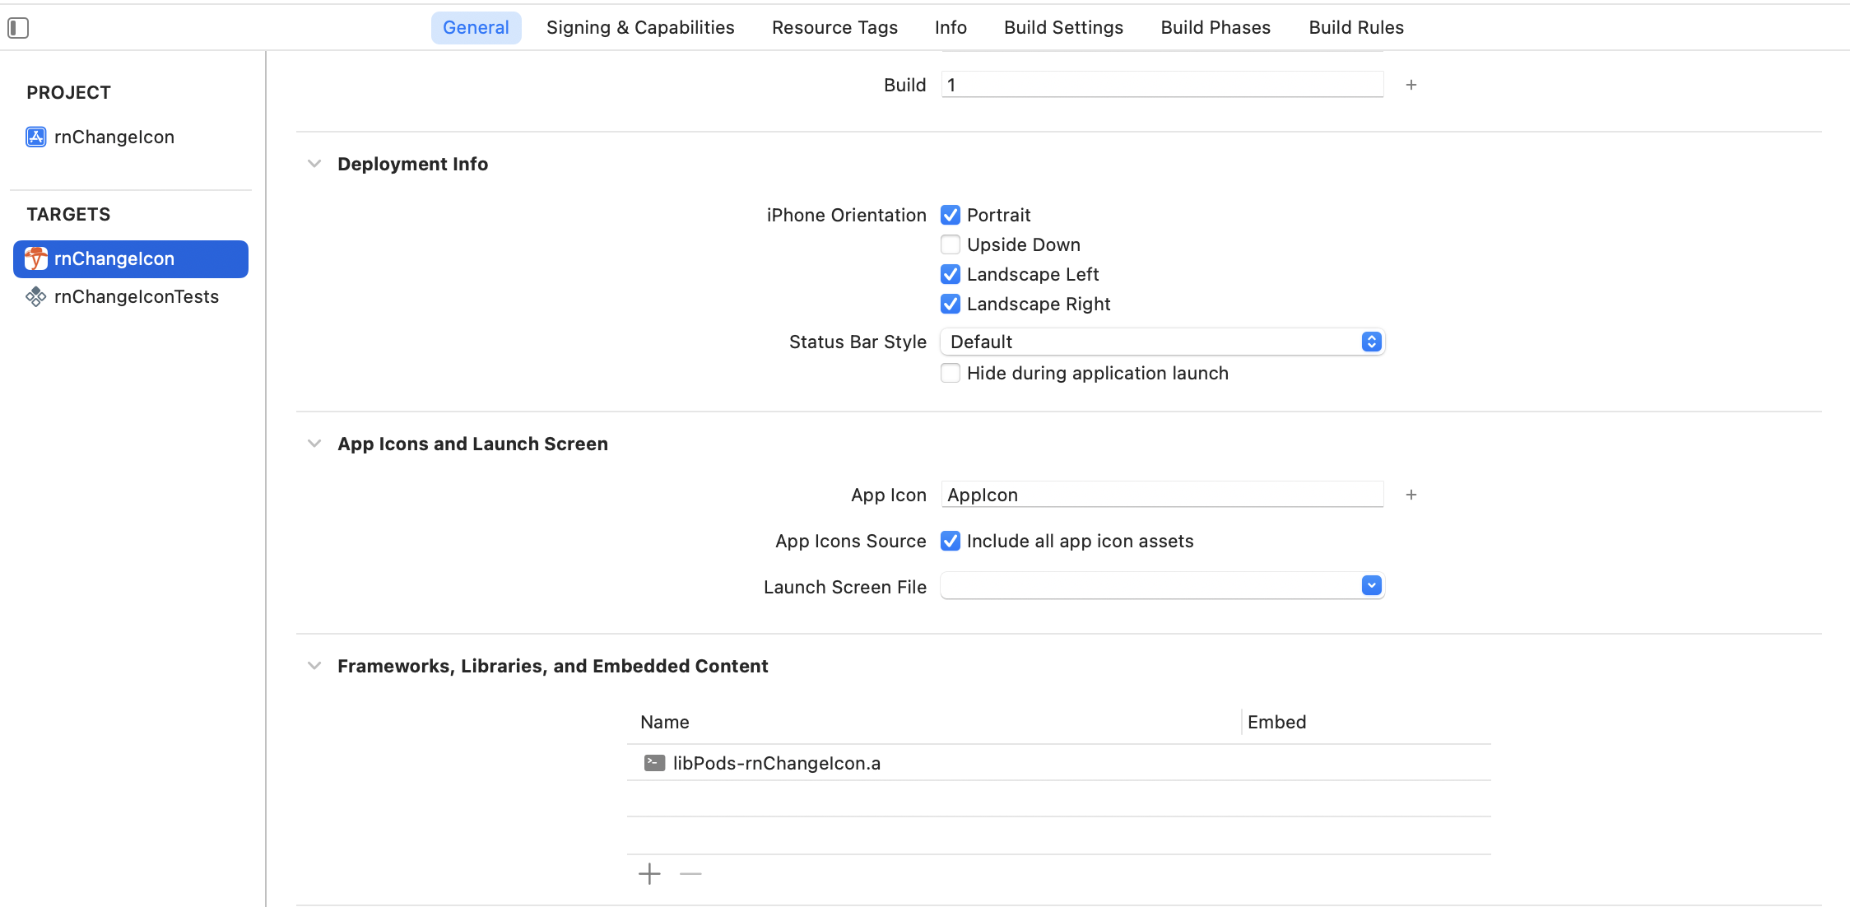Screen dimensions: 1850x907
Task: Click the App Icon text field
Action: pos(1162,495)
